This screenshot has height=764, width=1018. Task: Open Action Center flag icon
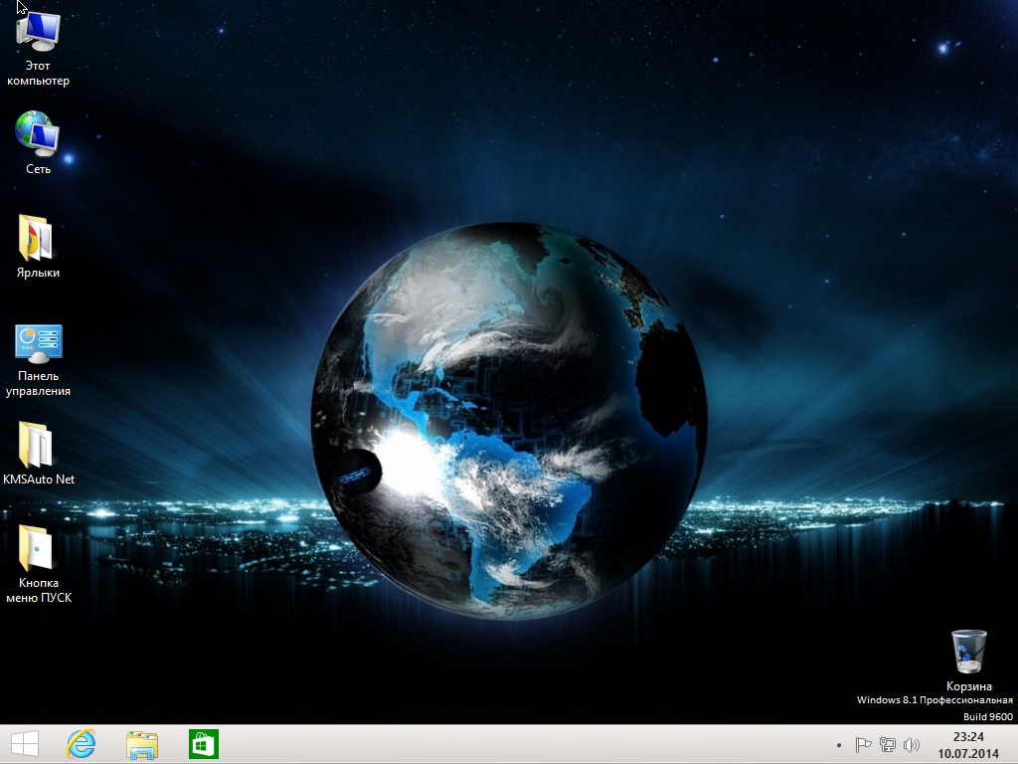tap(863, 744)
